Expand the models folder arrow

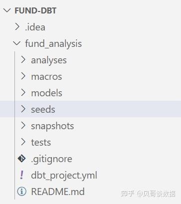tap(23, 93)
